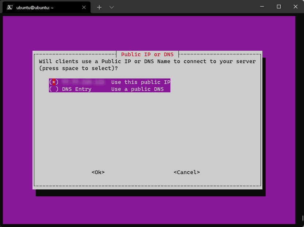Image resolution: width=304 pixels, height=227 pixels.
Task: Select the ubuntu@ubuntu: ~ tab
Action: pyautogui.click(x=47, y=7)
